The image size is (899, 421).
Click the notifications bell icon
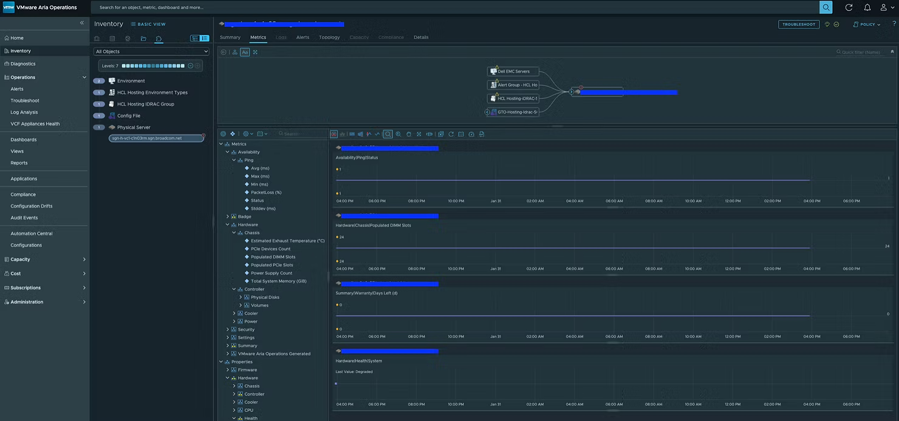(867, 7)
